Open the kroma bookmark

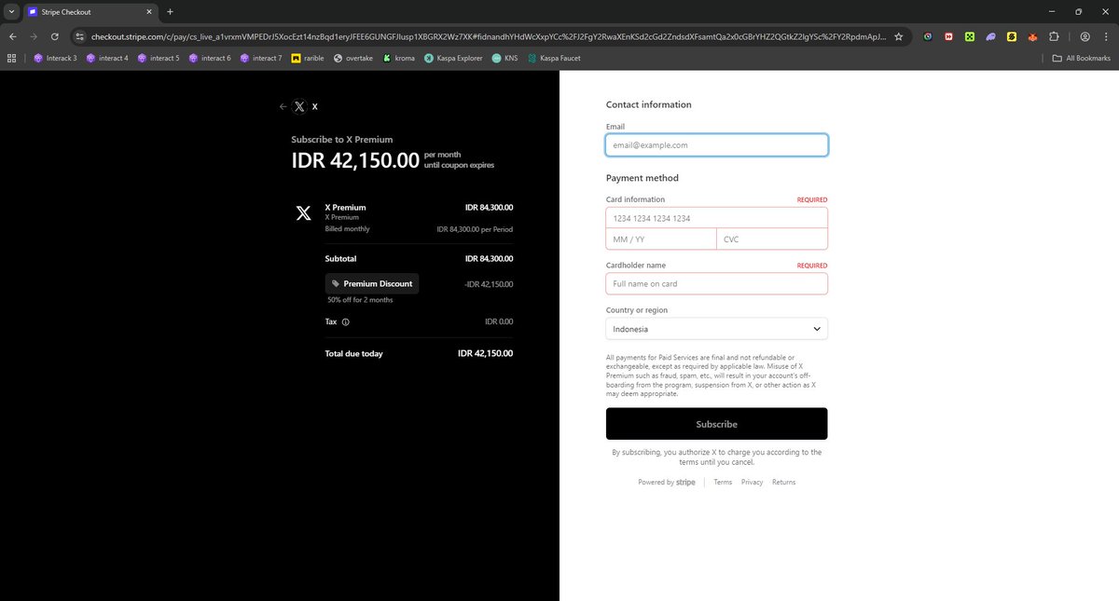[x=399, y=58]
